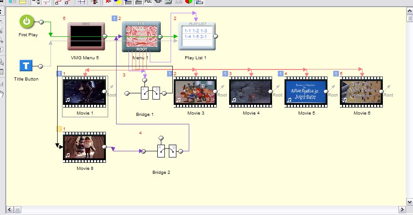Click the Root end link of Movie 3
The image size is (413, 215).
(x=222, y=95)
